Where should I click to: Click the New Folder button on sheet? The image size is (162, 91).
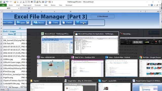(8, 22)
